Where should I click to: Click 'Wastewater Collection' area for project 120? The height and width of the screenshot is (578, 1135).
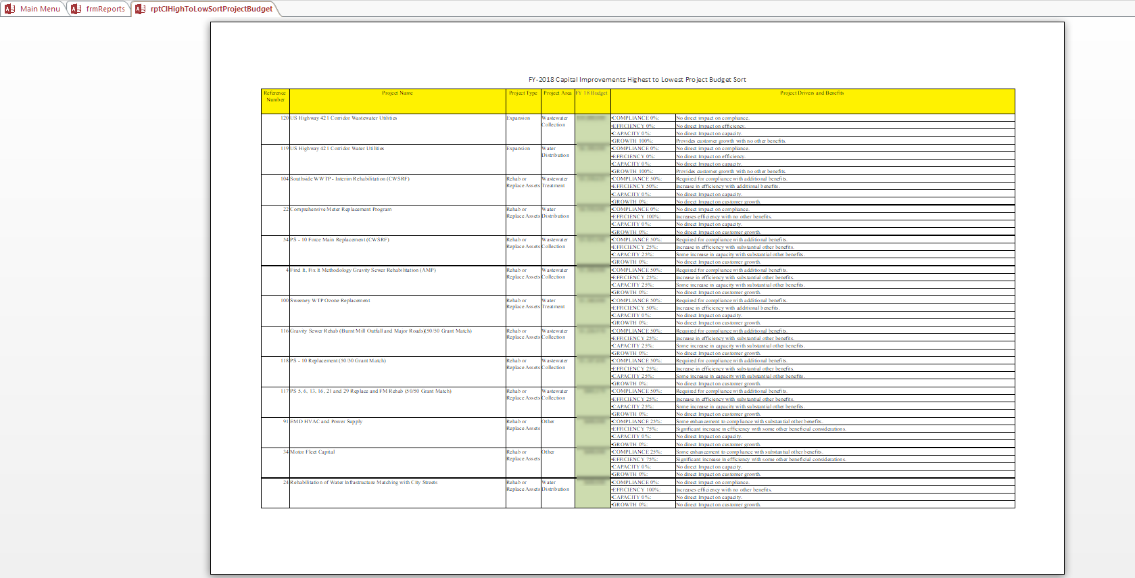coord(555,122)
